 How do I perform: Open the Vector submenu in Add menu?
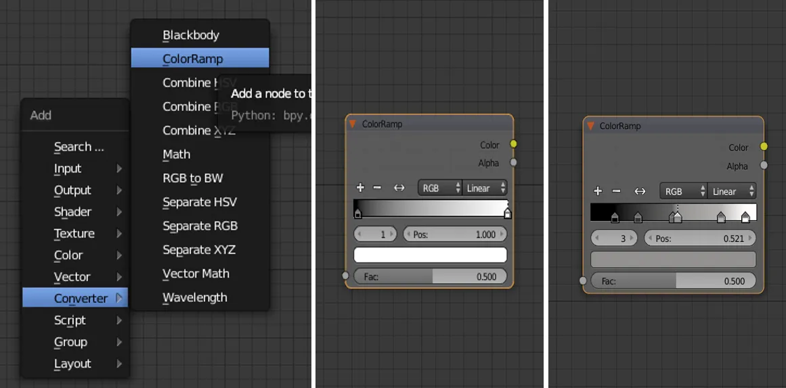click(75, 276)
